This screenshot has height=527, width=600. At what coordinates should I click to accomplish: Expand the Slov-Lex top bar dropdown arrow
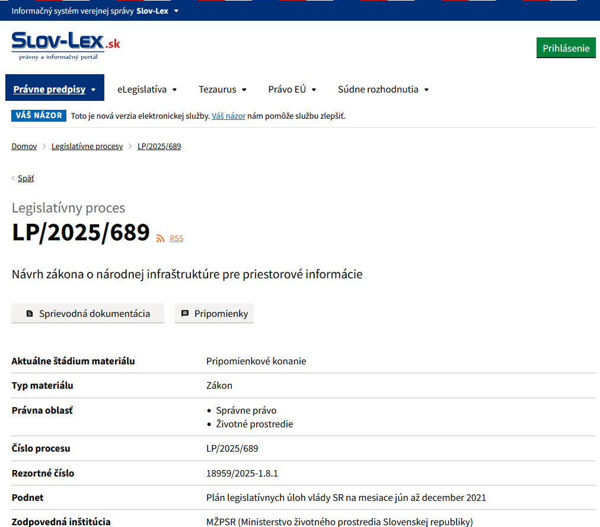[x=176, y=11]
